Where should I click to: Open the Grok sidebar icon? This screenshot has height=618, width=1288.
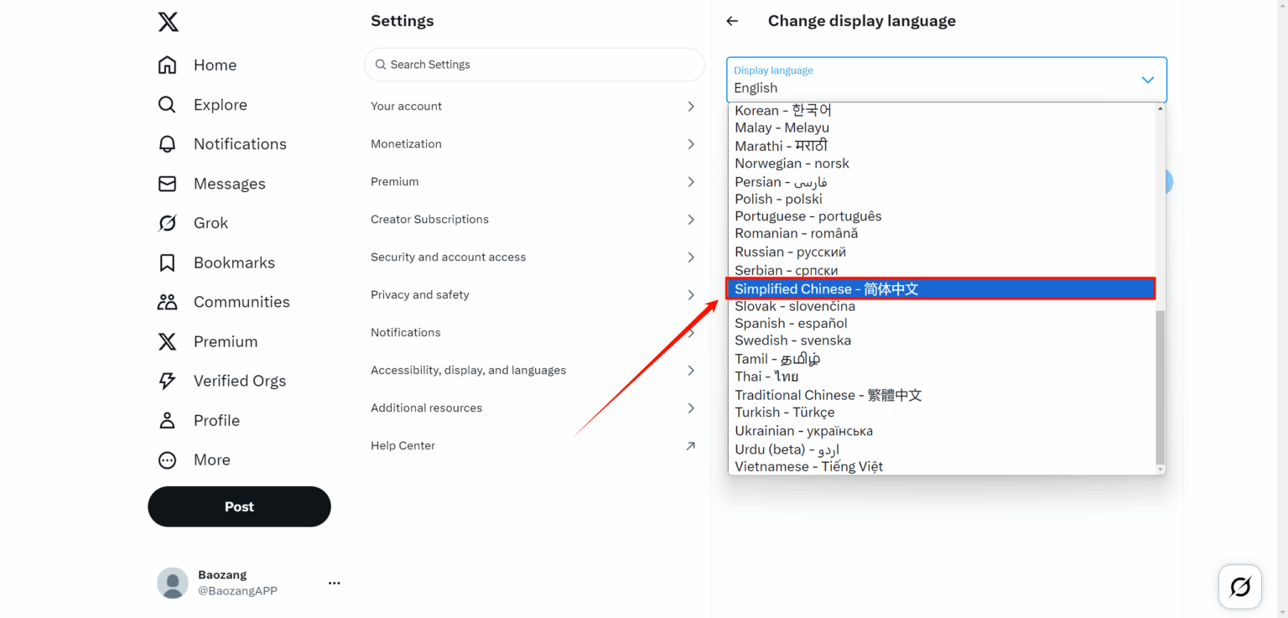pyautogui.click(x=168, y=223)
